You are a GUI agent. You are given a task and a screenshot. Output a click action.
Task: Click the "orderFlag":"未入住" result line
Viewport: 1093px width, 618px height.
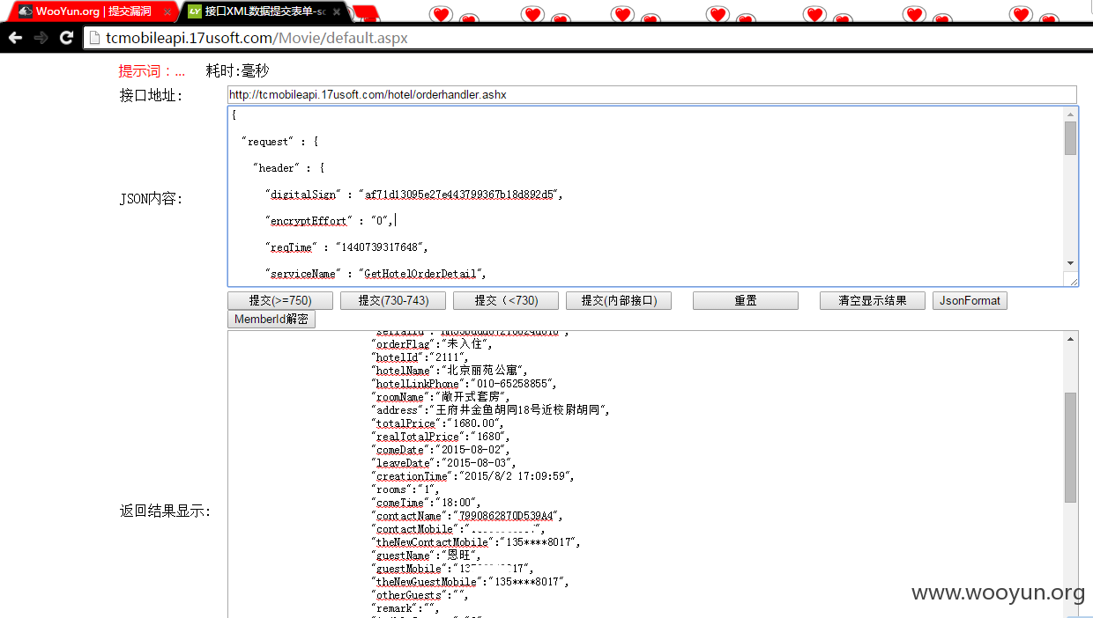434,344
